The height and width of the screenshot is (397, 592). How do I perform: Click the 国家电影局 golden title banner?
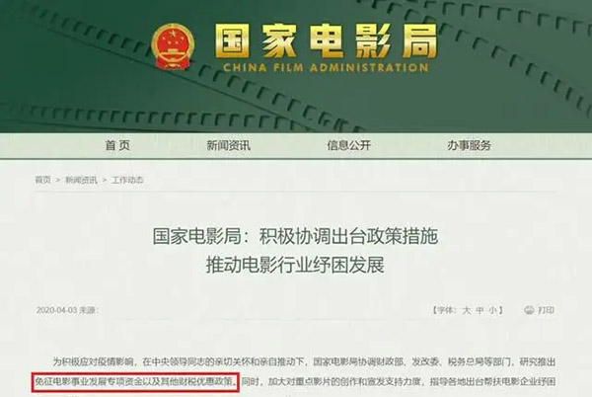pos(327,40)
